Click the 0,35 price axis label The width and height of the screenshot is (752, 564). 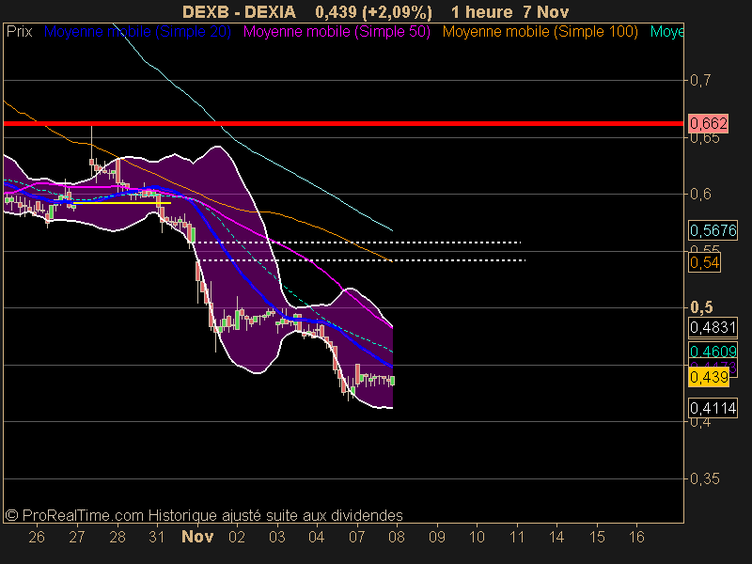pos(704,478)
